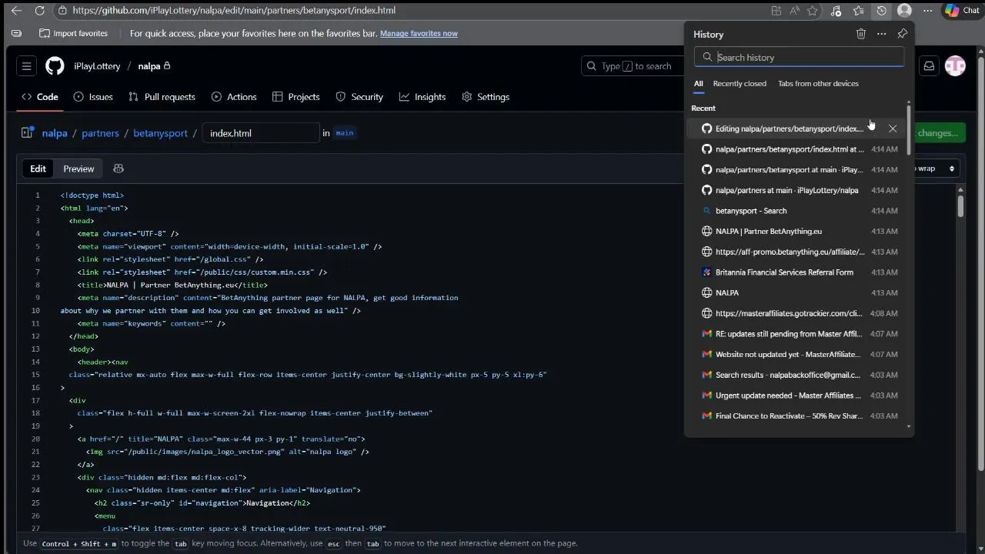Open the media control music icon

[x=836, y=11]
